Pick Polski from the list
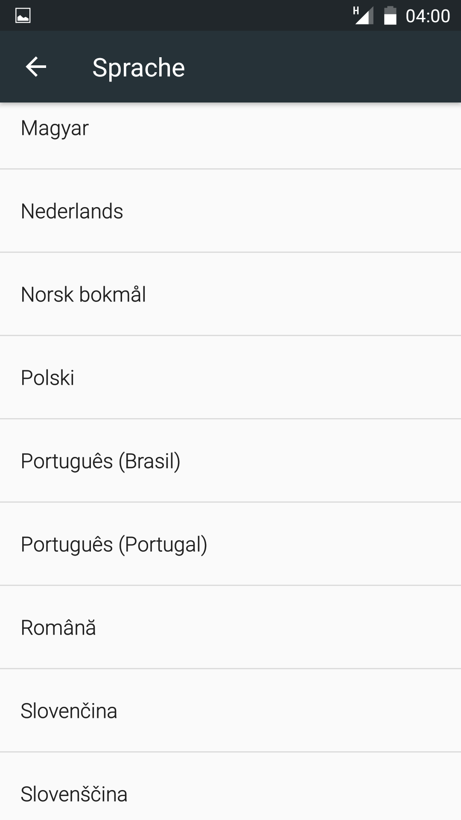The width and height of the screenshot is (461, 820). (x=47, y=378)
